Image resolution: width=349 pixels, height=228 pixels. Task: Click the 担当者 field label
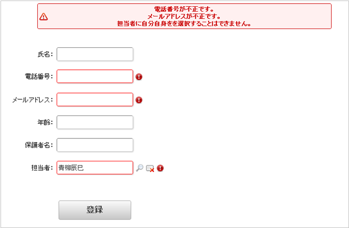(x=42, y=168)
